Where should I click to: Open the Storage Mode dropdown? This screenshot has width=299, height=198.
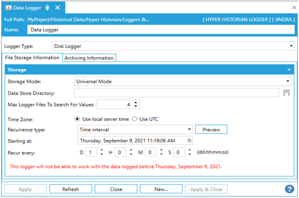(288, 81)
